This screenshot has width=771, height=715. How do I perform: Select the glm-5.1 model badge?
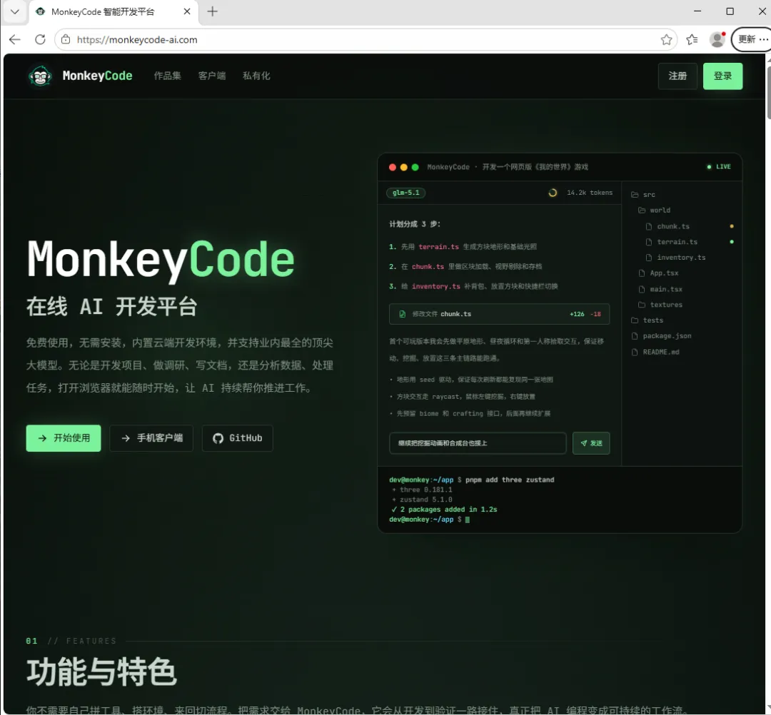406,193
